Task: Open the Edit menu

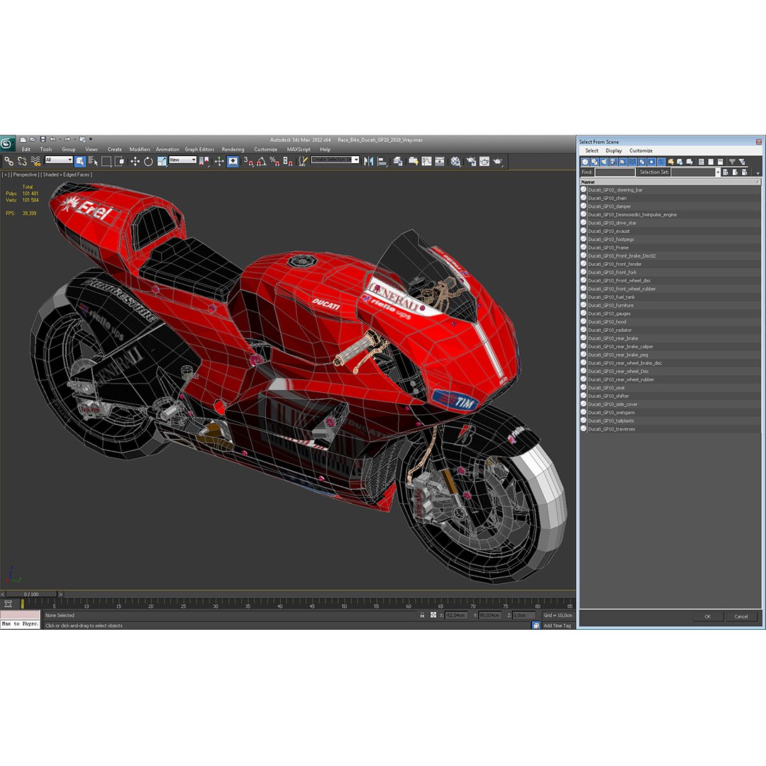Action: (26, 150)
